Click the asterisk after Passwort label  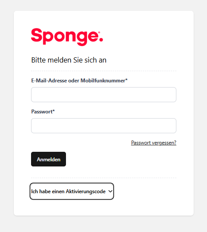coord(53,111)
